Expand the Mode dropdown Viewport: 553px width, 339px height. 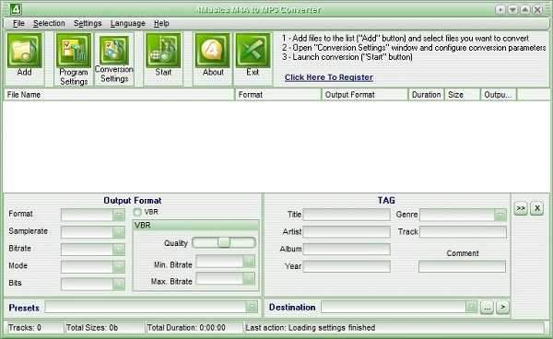119,266
